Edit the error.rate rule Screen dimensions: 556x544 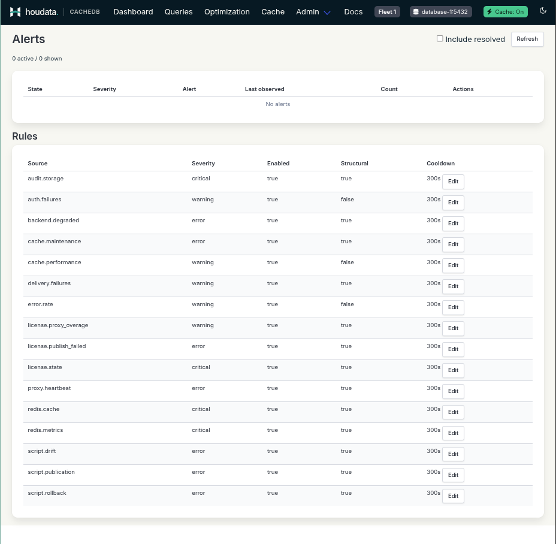click(453, 307)
